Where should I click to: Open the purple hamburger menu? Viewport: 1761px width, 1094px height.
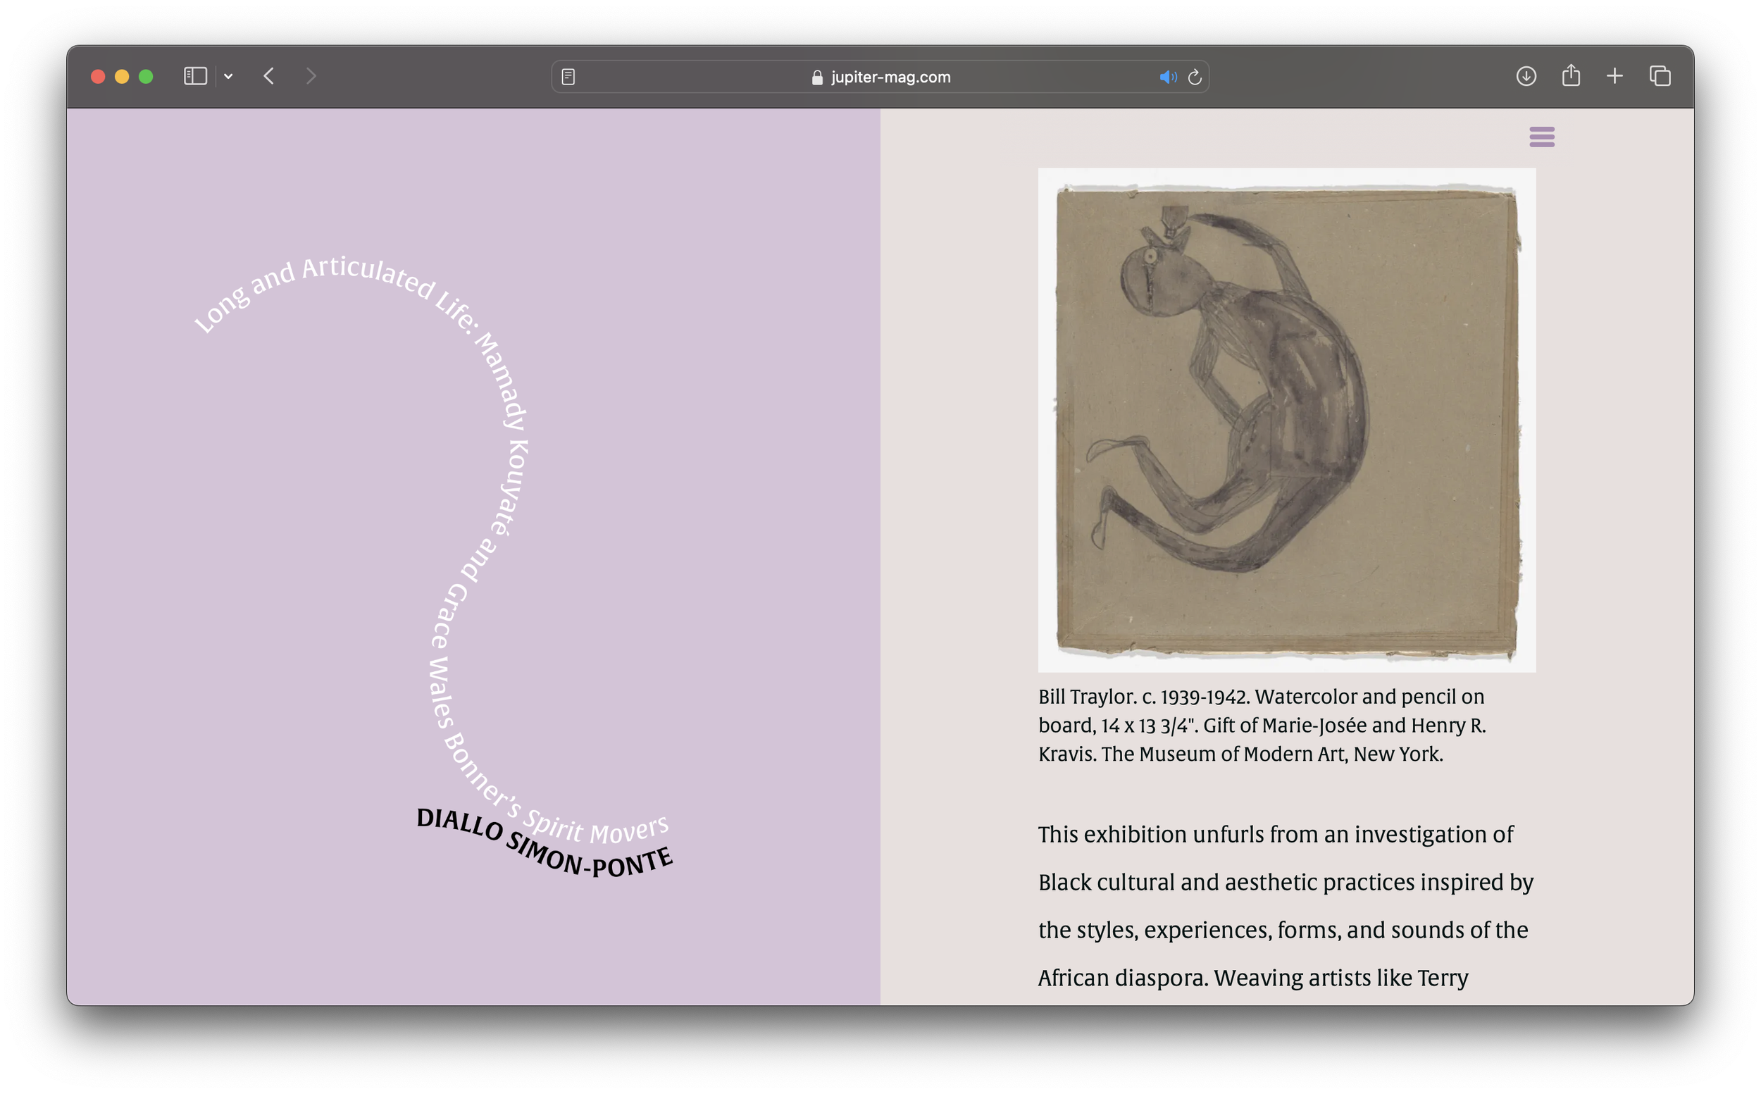click(x=1542, y=137)
